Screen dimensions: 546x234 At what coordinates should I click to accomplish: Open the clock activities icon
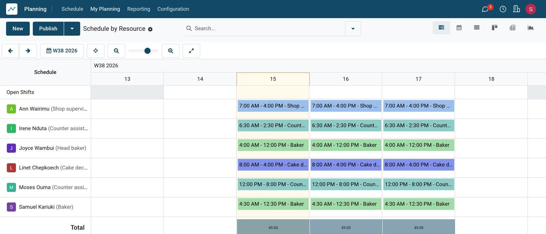(503, 9)
